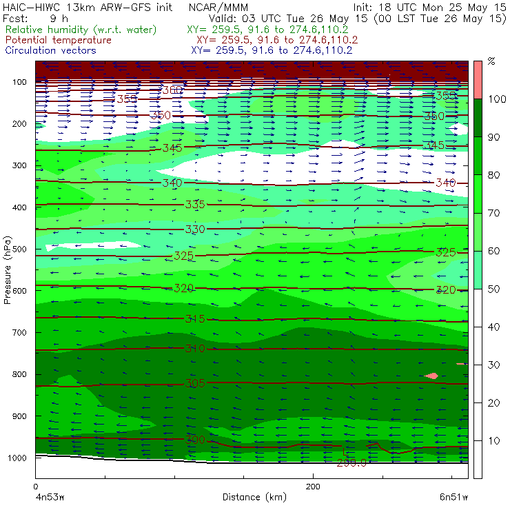This screenshot has height=510, width=510.
Task: Click the colorbar '10' tick label
Action: (493, 441)
